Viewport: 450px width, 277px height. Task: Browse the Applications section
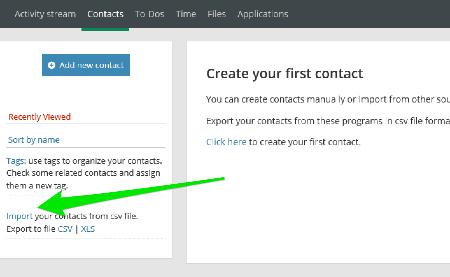tap(263, 14)
